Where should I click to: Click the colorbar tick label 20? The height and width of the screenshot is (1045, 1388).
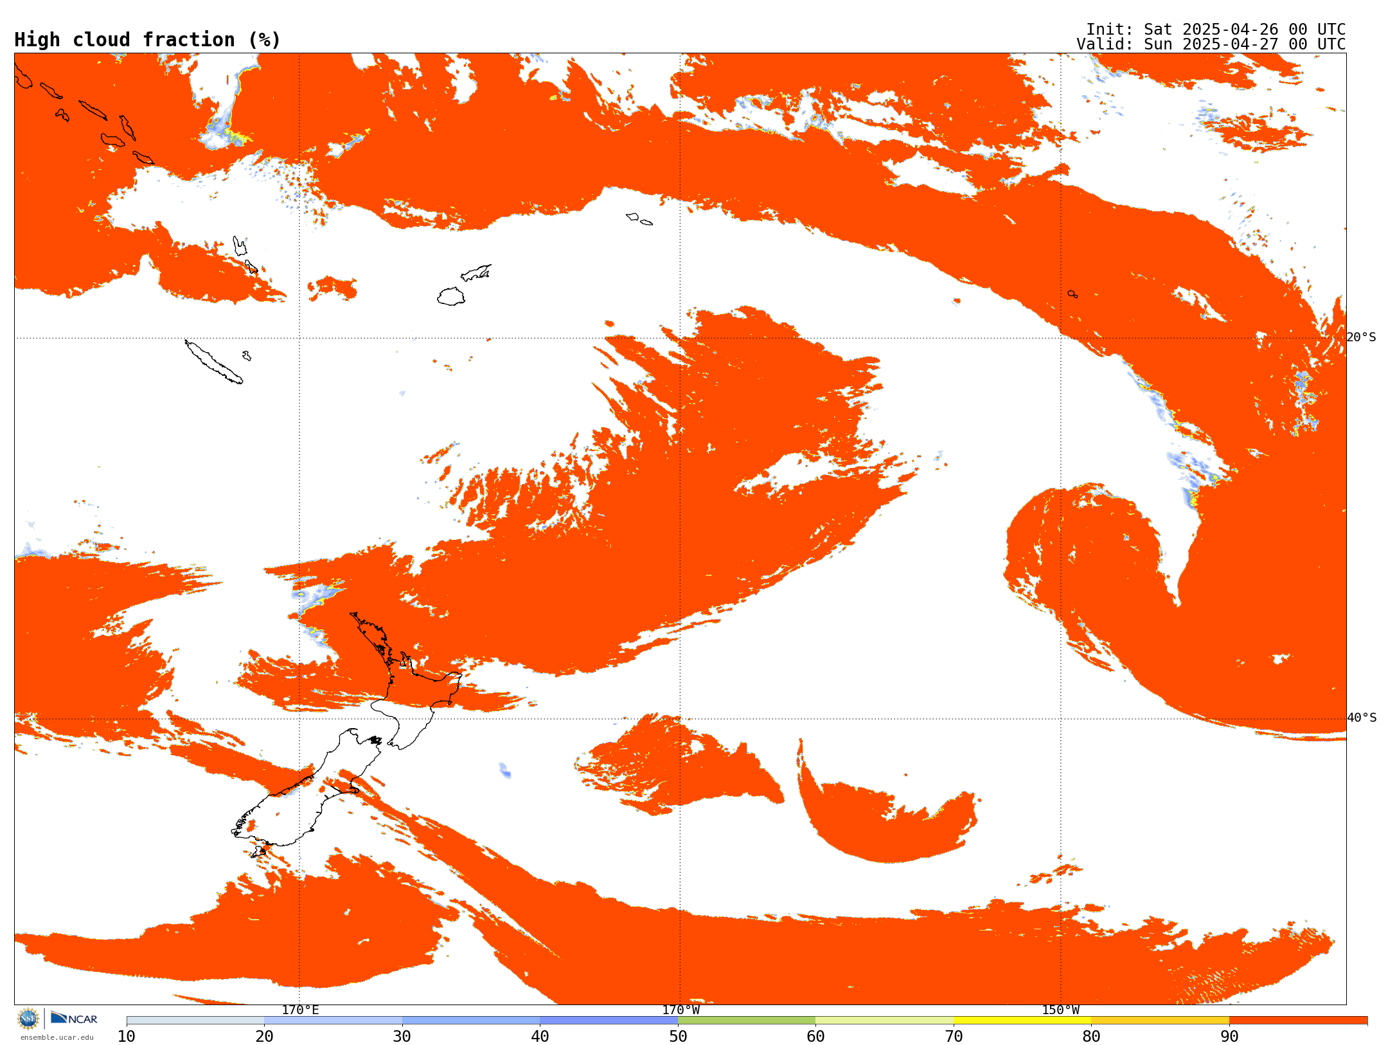[x=264, y=1037]
